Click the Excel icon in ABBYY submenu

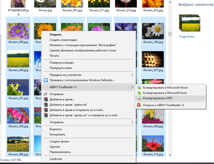(139, 93)
